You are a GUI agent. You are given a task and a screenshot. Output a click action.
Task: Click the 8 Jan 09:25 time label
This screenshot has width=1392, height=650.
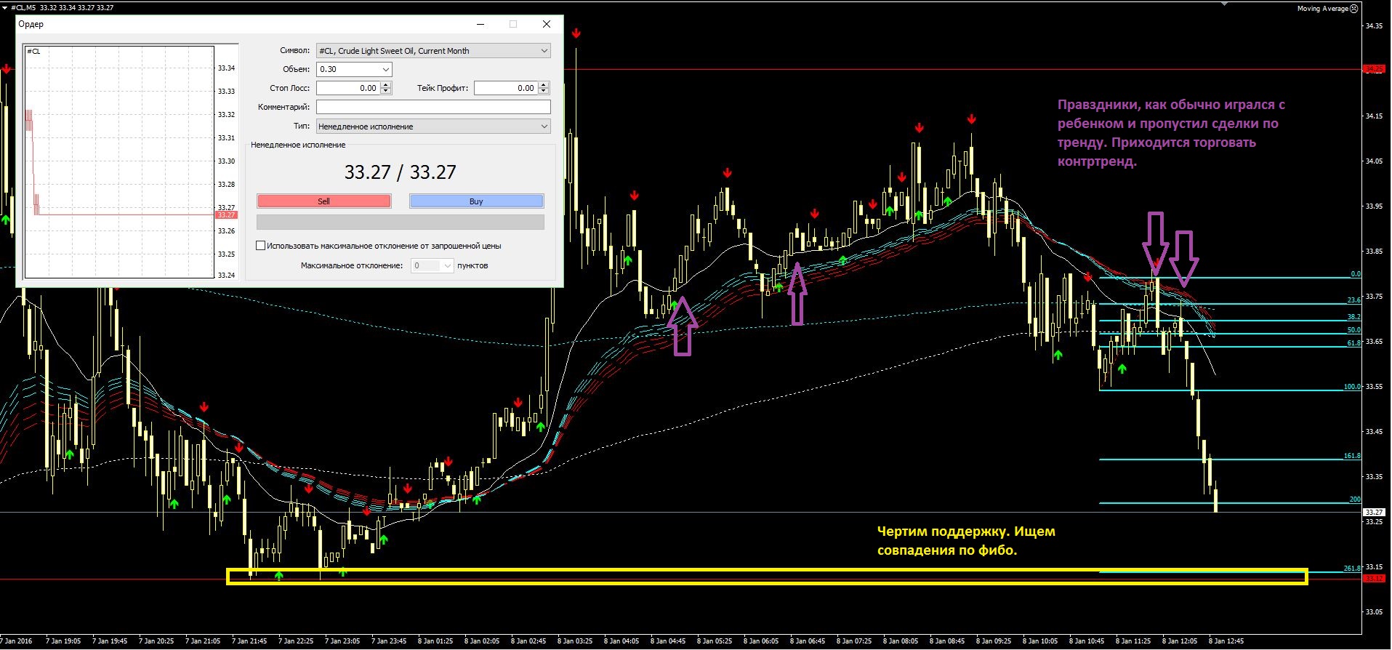click(994, 641)
